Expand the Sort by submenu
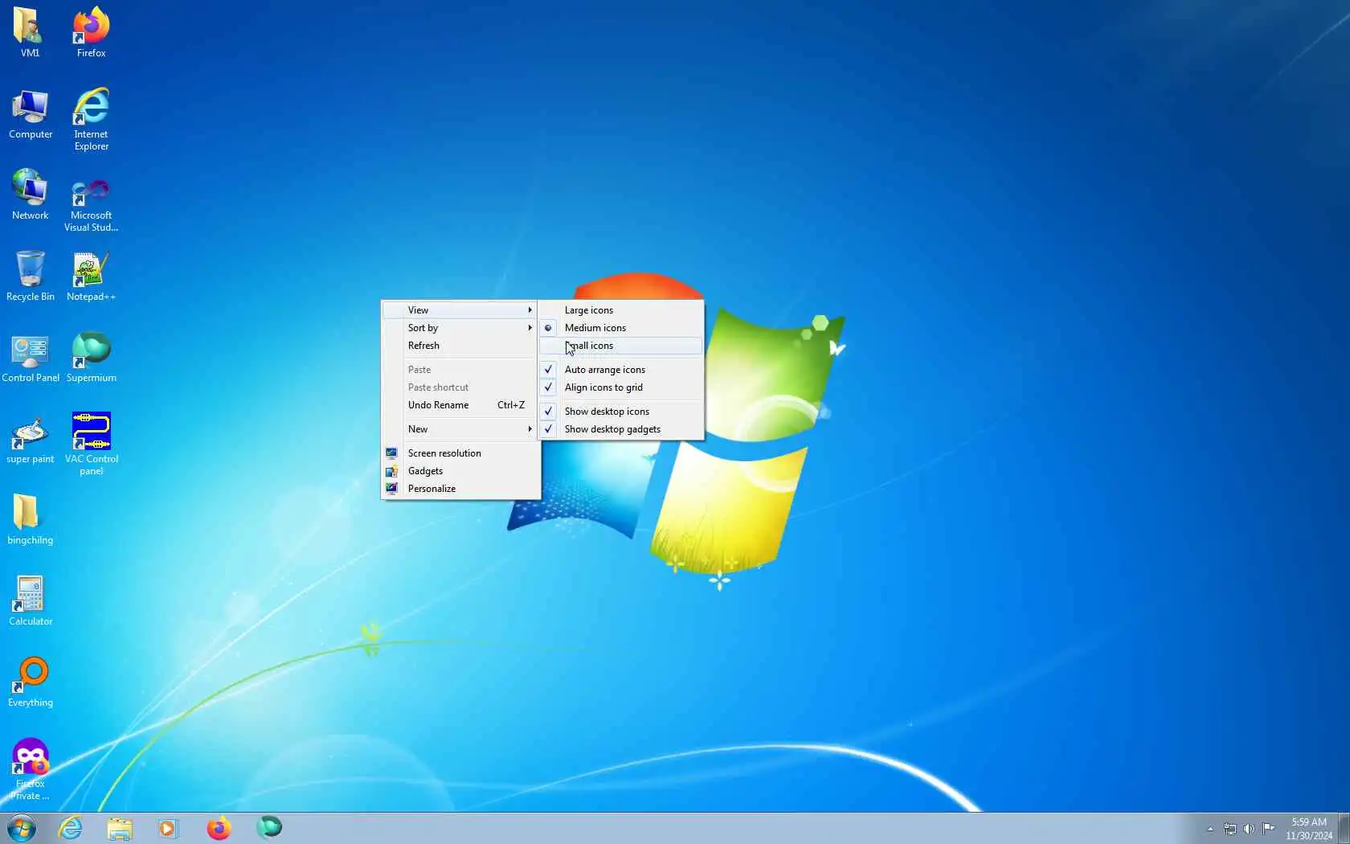The height and width of the screenshot is (844, 1350). click(460, 328)
